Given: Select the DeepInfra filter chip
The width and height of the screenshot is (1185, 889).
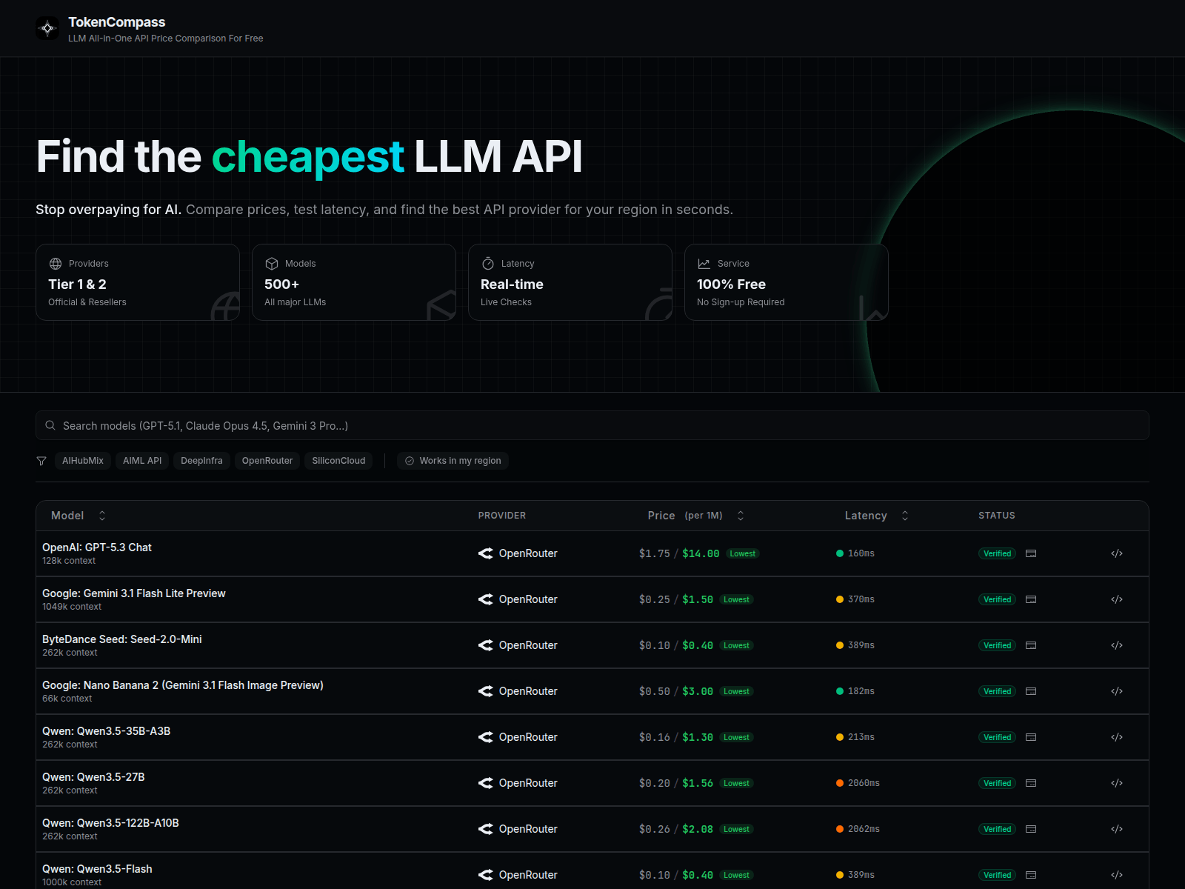Looking at the screenshot, I should tap(201, 461).
